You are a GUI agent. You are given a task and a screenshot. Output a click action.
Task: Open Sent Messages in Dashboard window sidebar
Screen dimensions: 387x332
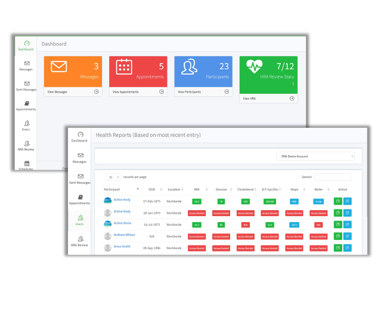pyautogui.click(x=26, y=86)
